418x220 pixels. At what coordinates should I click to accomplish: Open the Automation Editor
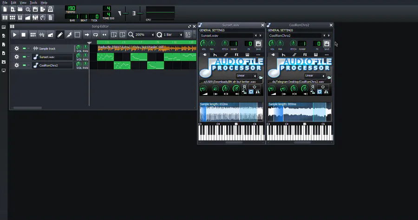coord(27,18)
